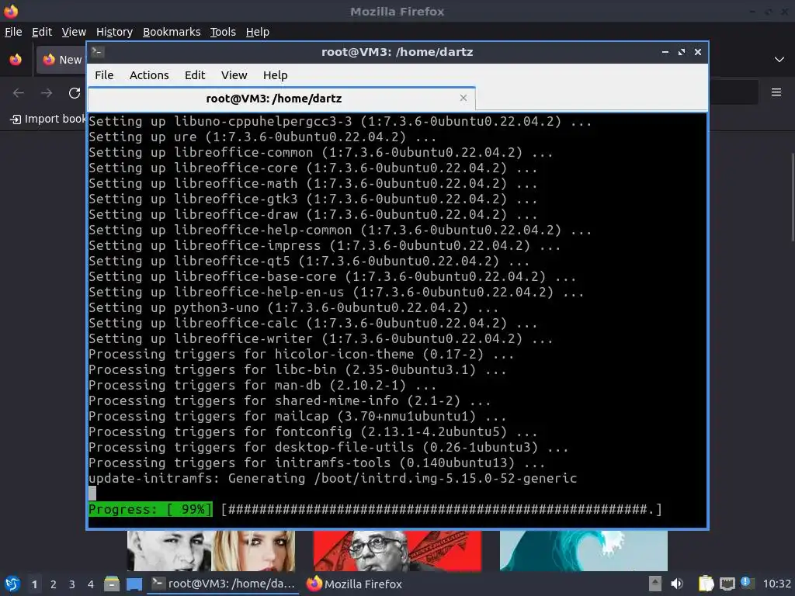Click the line "Processing triggers for mailcap"
The height and width of the screenshot is (596, 795).
pyautogui.click(x=297, y=416)
